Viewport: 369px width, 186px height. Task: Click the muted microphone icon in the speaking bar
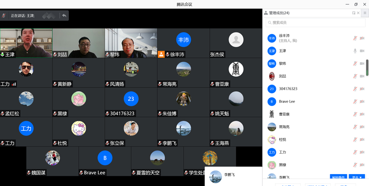[4, 16]
